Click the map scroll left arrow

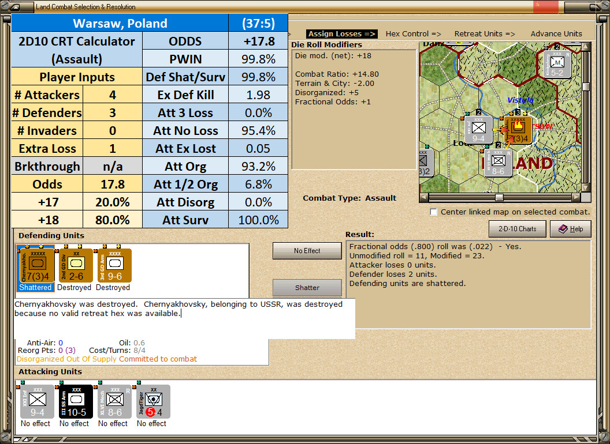click(424, 197)
